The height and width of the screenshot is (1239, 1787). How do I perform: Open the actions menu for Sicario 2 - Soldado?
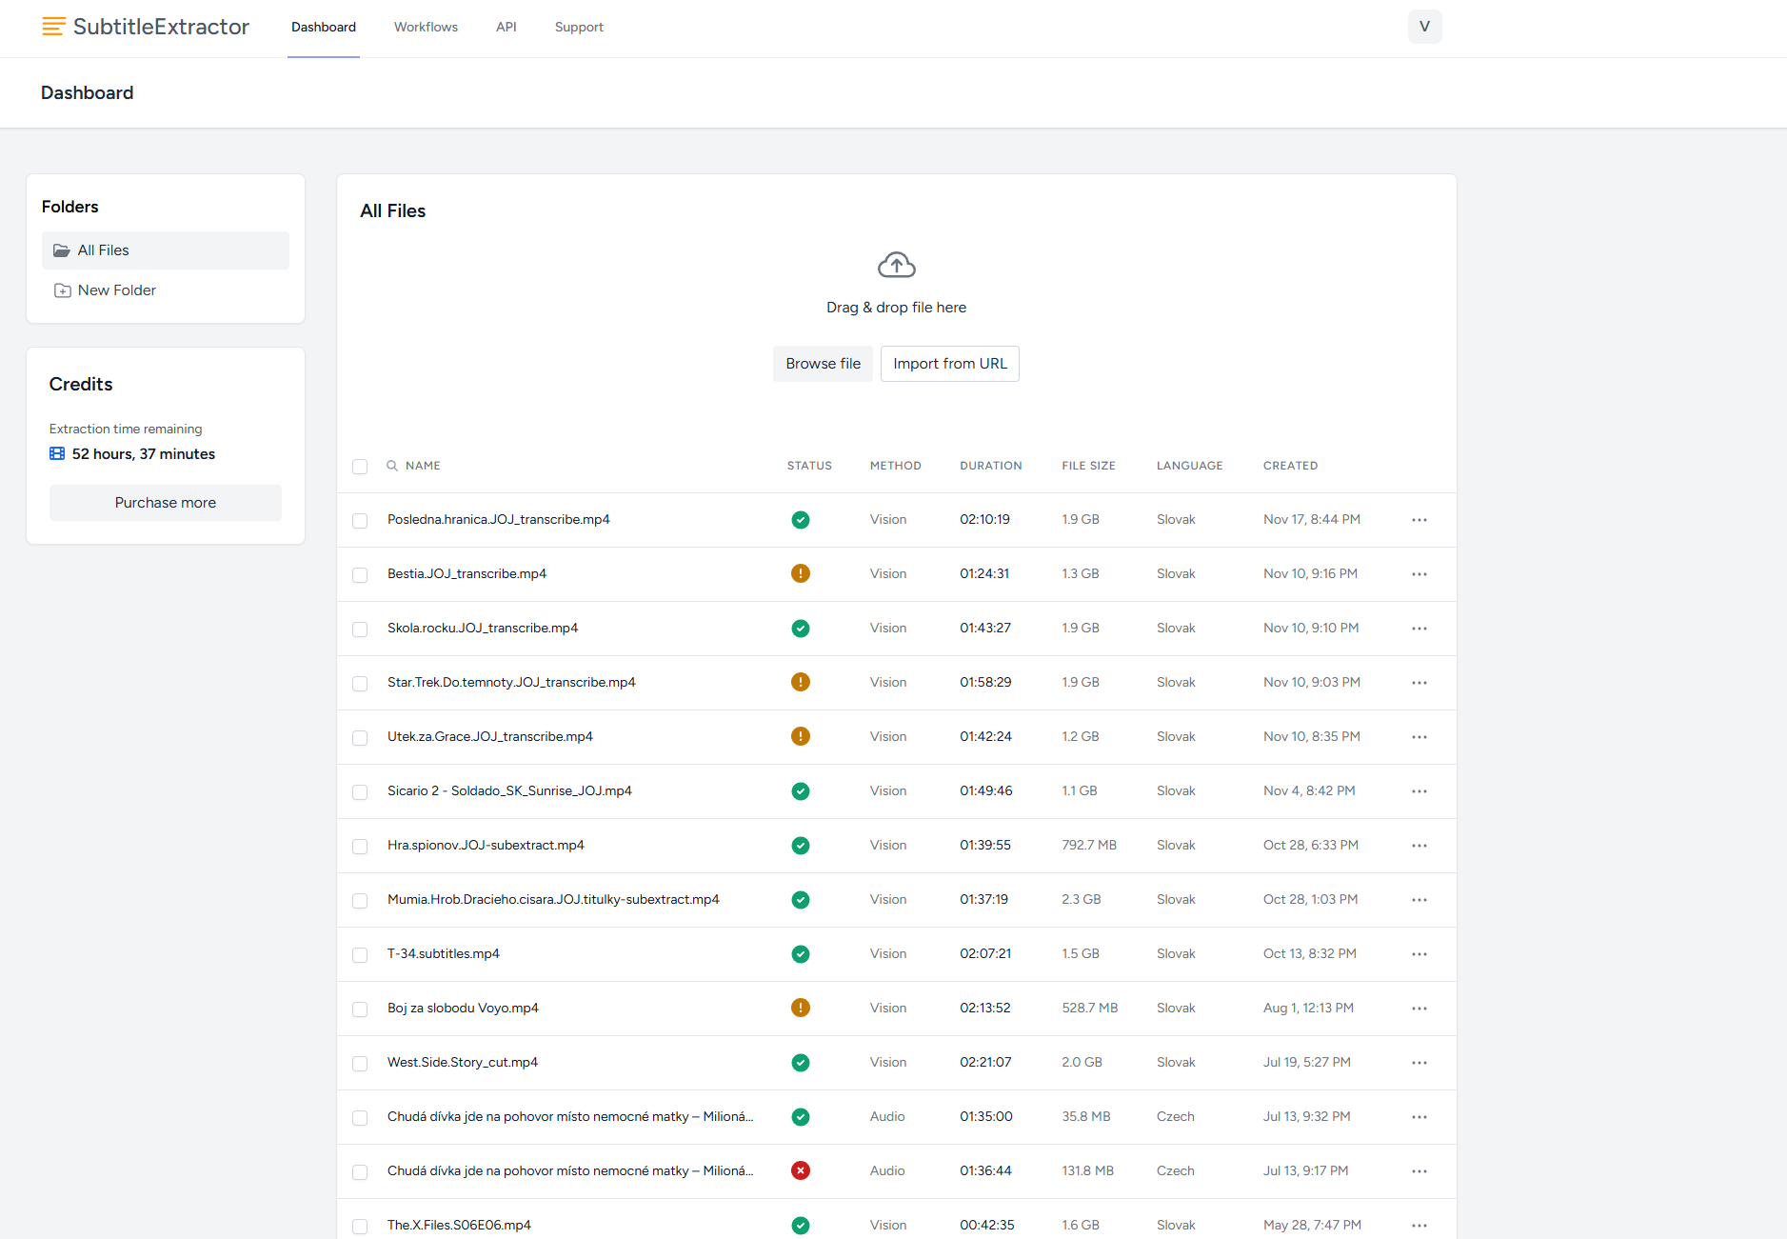click(x=1419, y=791)
